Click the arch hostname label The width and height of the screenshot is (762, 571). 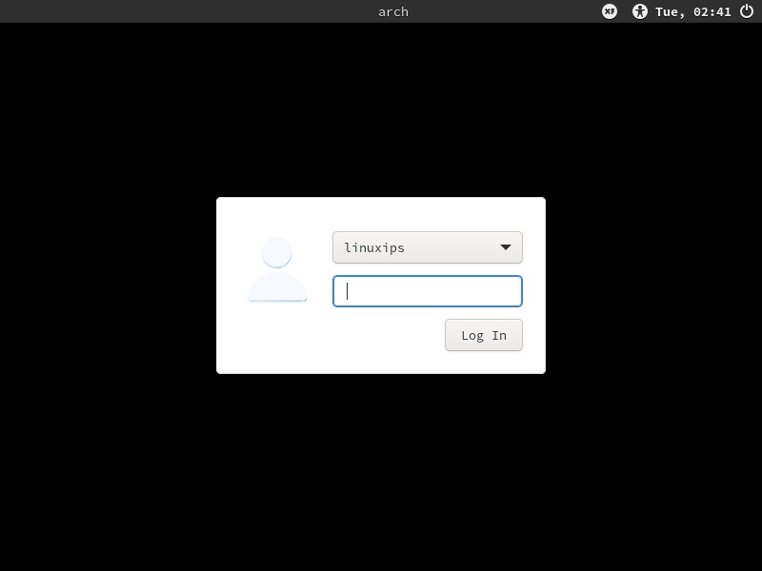pyautogui.click(x=393, y=11)
